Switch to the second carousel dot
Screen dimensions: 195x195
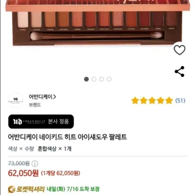pyautogui.click(x=94, y=79)
